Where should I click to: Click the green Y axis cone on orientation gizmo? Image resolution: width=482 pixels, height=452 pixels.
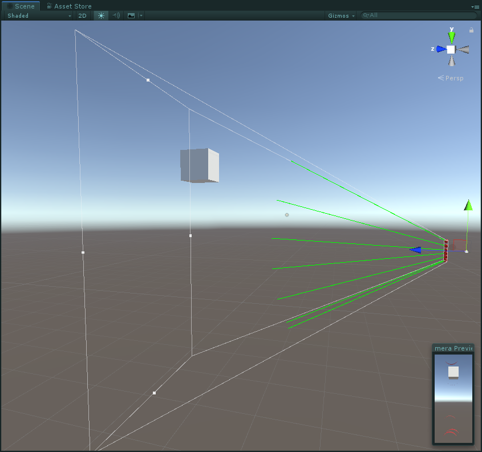point(451,37)
